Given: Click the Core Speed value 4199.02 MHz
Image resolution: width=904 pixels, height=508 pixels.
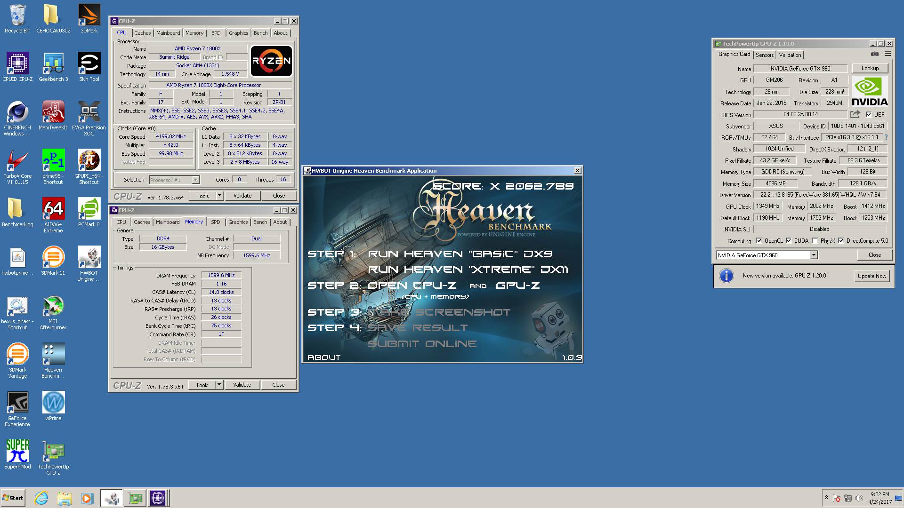Looking at the screenshot, I should (171, 136).
